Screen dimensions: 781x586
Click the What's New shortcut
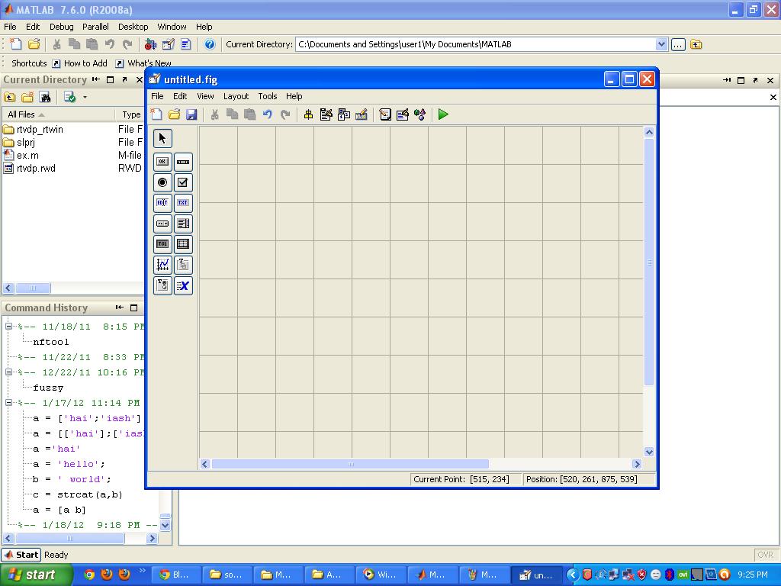click(x=143, y=63)
